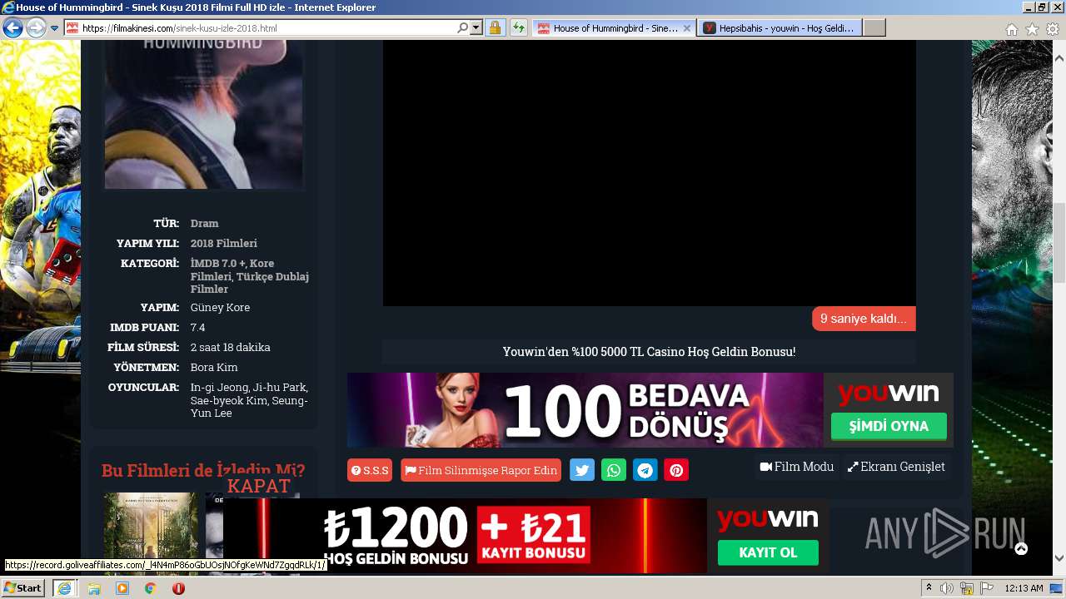Open the recent pages dropdown arrow

tap(54, 28)
